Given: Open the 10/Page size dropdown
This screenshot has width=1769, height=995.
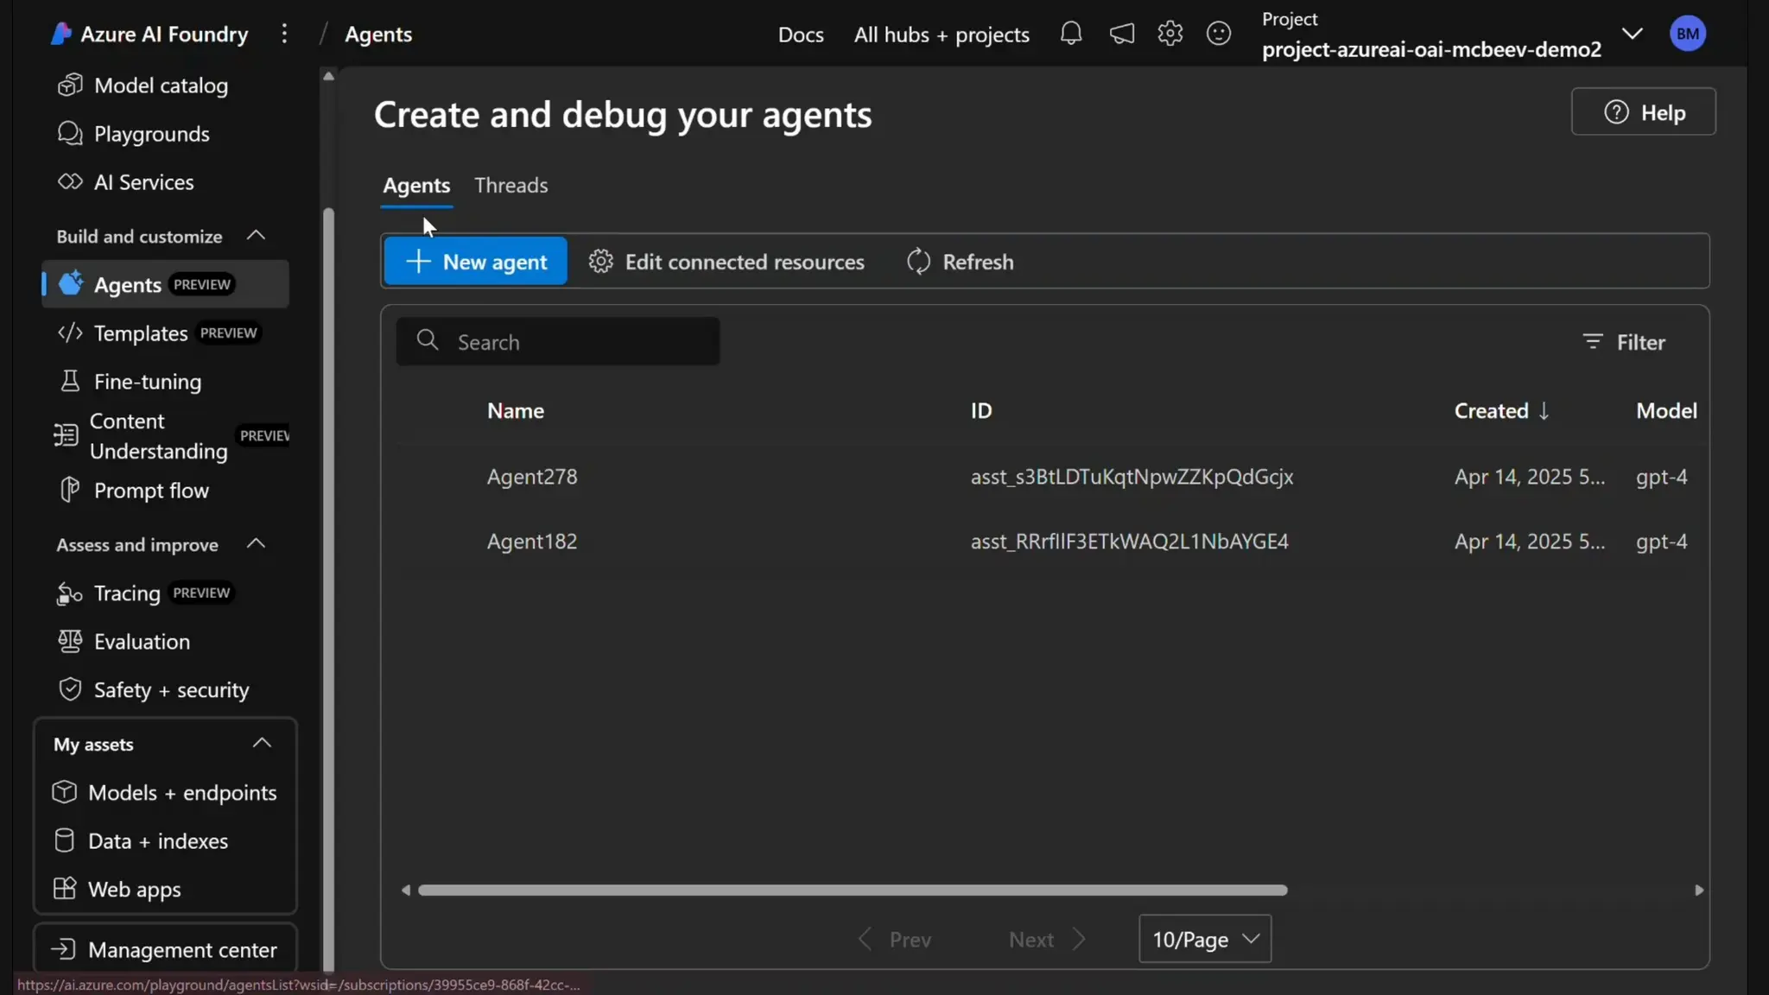Looking at the screenshot, I should pyautogui.click(x=1205, y=939).
